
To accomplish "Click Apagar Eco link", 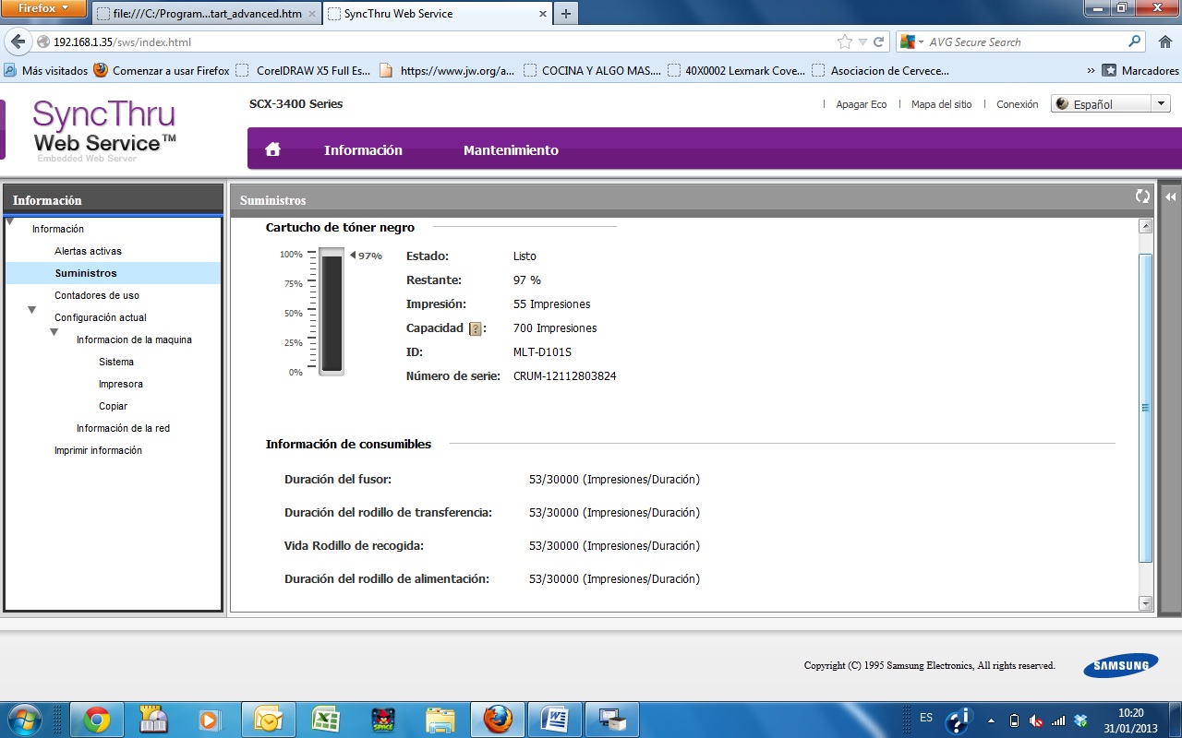I will pyautogui.click(x=861, y=104).
